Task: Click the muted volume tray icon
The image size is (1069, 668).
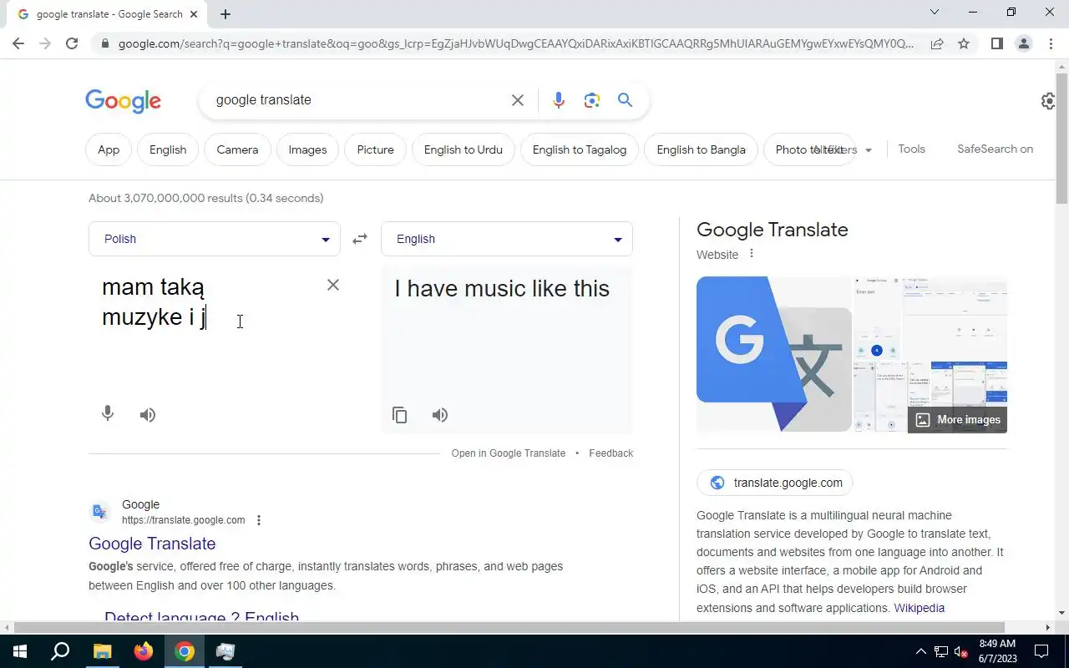Action: pos(961,651)
